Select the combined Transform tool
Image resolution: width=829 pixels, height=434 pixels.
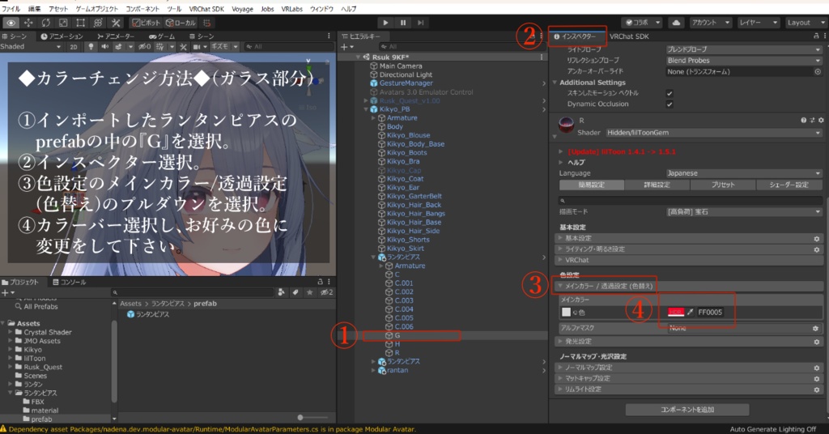pyautogui.click(x=98, y=23)
